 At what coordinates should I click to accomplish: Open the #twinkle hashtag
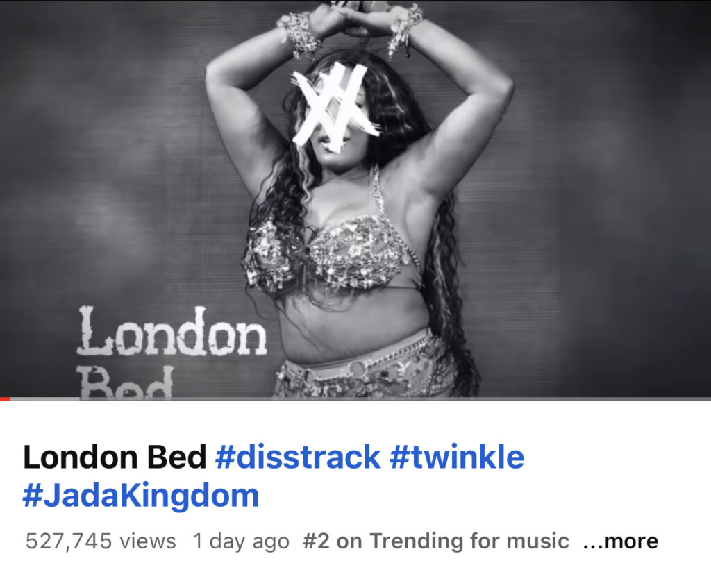tap(457, 457)
